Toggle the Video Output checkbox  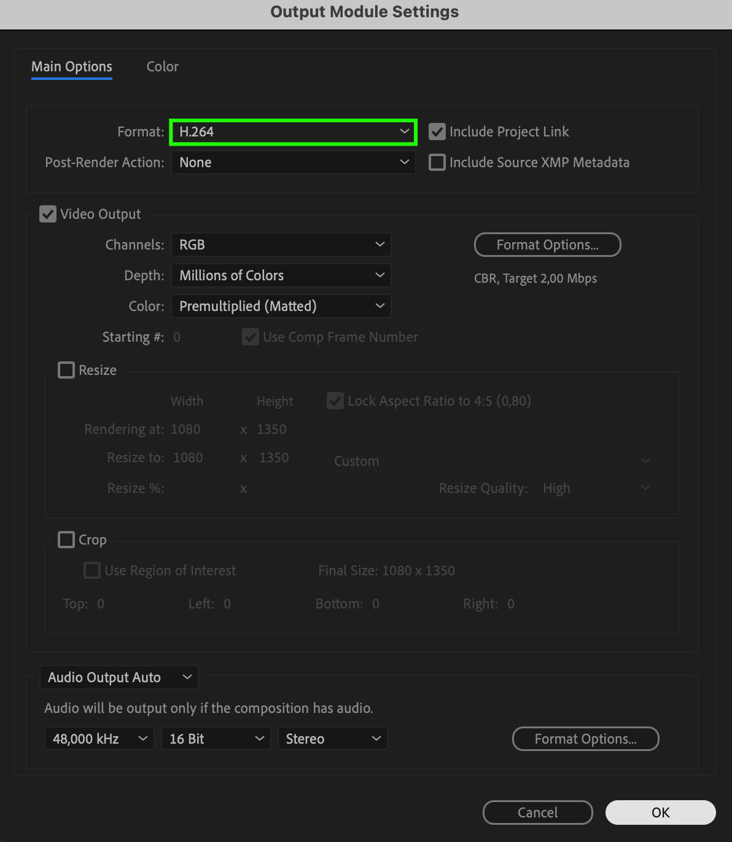(48, 214)
